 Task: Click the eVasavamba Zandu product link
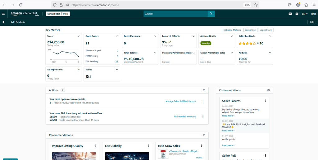click(x=184, y=151)
